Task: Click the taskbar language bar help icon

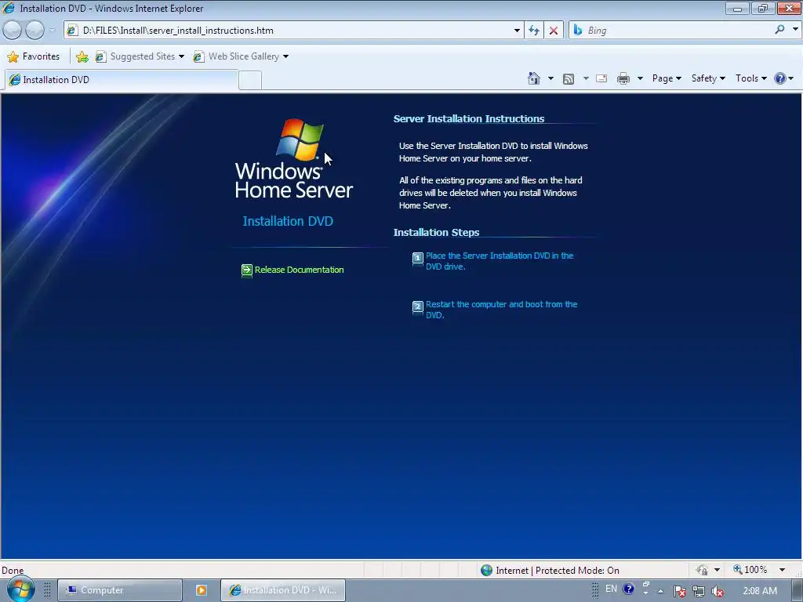Action: point(628,589)
